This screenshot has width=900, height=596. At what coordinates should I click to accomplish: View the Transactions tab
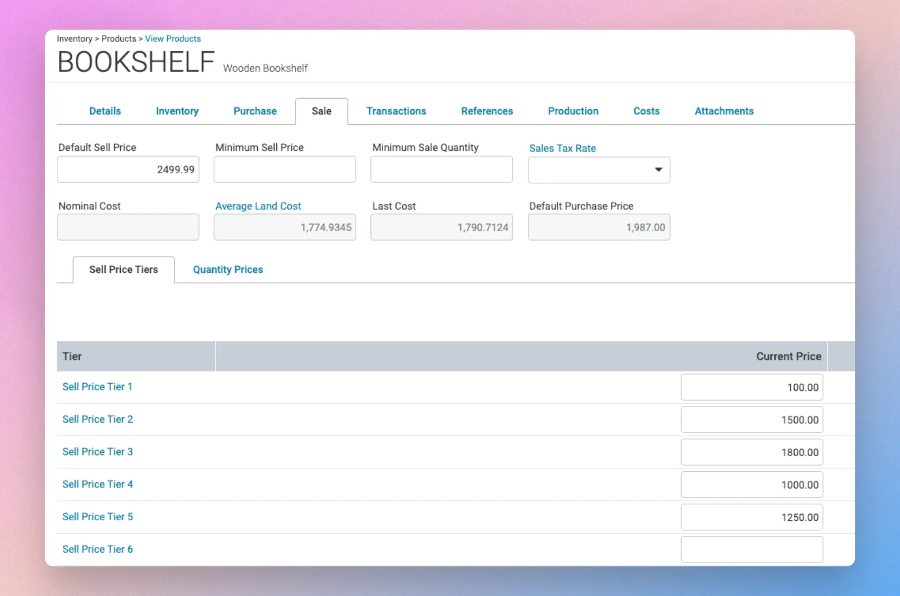396,111
